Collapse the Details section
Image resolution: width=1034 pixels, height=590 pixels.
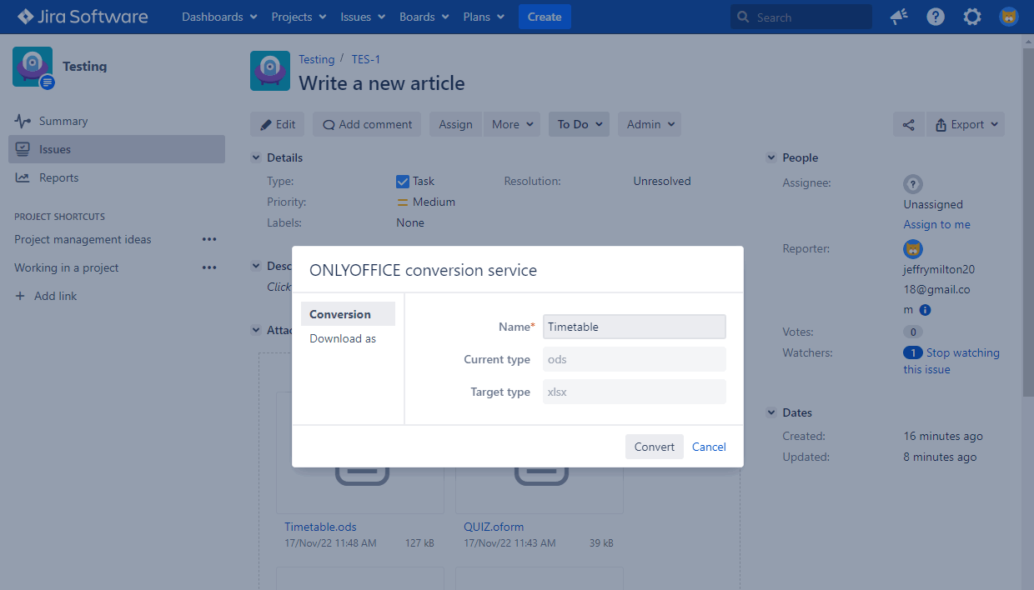click(x=256, y=157)
